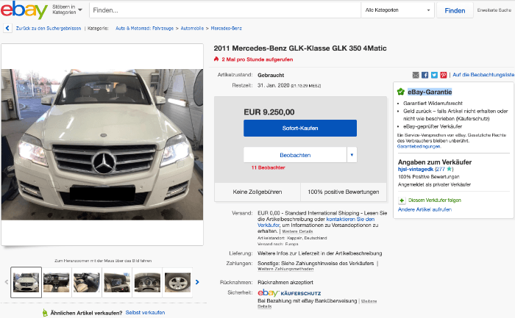Image resolution: width=515 pixels, height=318 pixels.
Task: Click the eBay logo
Action: tap(24, 10)
